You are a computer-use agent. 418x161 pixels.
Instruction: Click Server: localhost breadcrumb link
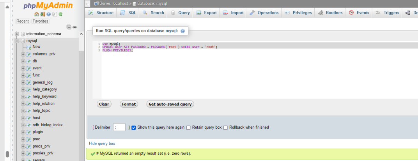(114, 4)
